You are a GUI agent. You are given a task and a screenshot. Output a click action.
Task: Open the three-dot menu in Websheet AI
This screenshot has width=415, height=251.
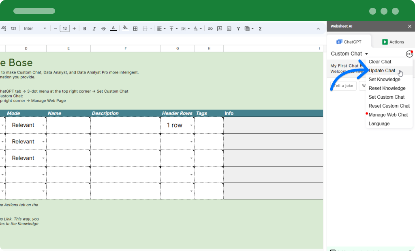click(x=409, y=54)
